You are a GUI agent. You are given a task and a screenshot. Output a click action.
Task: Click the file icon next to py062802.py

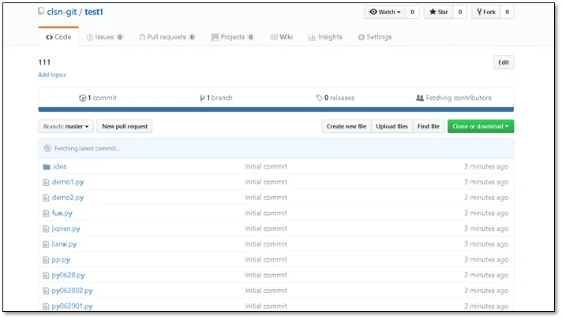[x=46, y=291]
